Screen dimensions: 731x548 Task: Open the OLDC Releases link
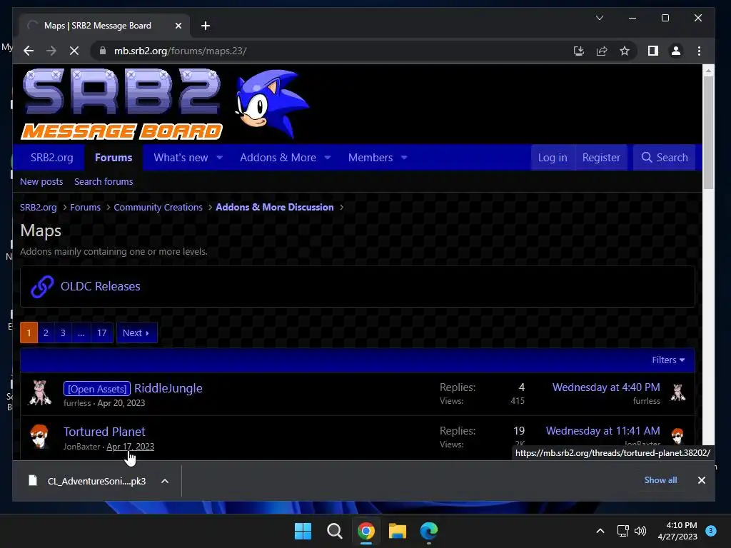(100, 286)
